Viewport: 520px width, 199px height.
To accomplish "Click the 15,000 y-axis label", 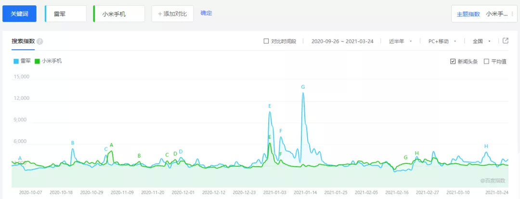I will tap(22, 77).
